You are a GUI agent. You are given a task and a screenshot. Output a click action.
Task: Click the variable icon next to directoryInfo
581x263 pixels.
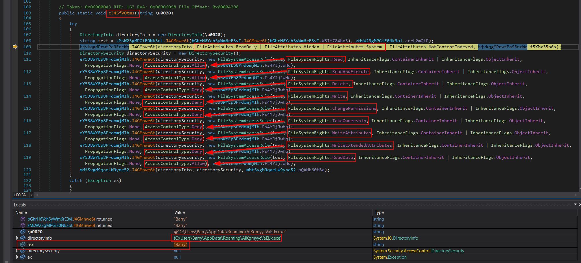23,238
